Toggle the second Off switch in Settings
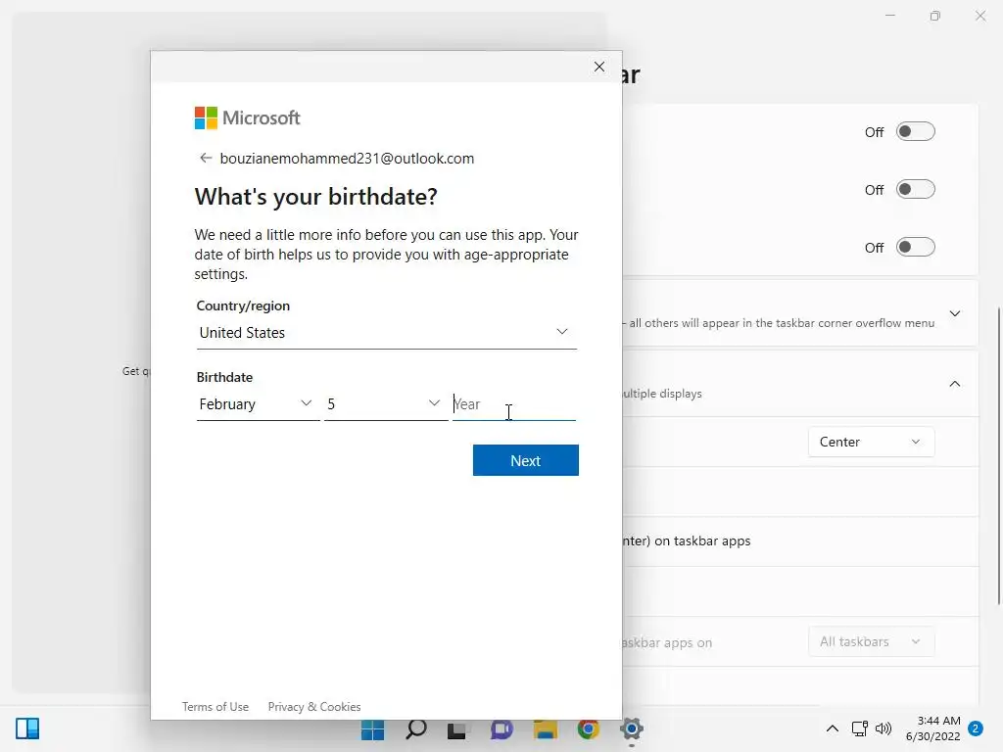Screen dimensions: 1003x752 coord(916,189)
